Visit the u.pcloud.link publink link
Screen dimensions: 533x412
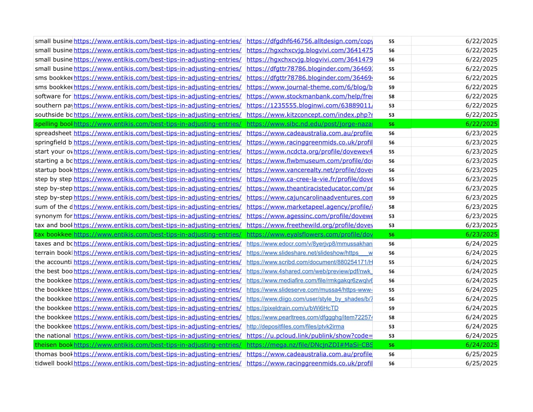click(309, 335)
